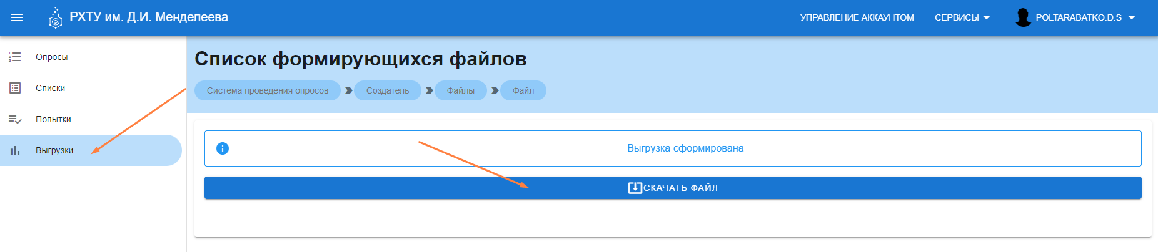Open the Файлы breadcrumb
The height and width of the screenshot is (252, 1158).
point(460,90)
